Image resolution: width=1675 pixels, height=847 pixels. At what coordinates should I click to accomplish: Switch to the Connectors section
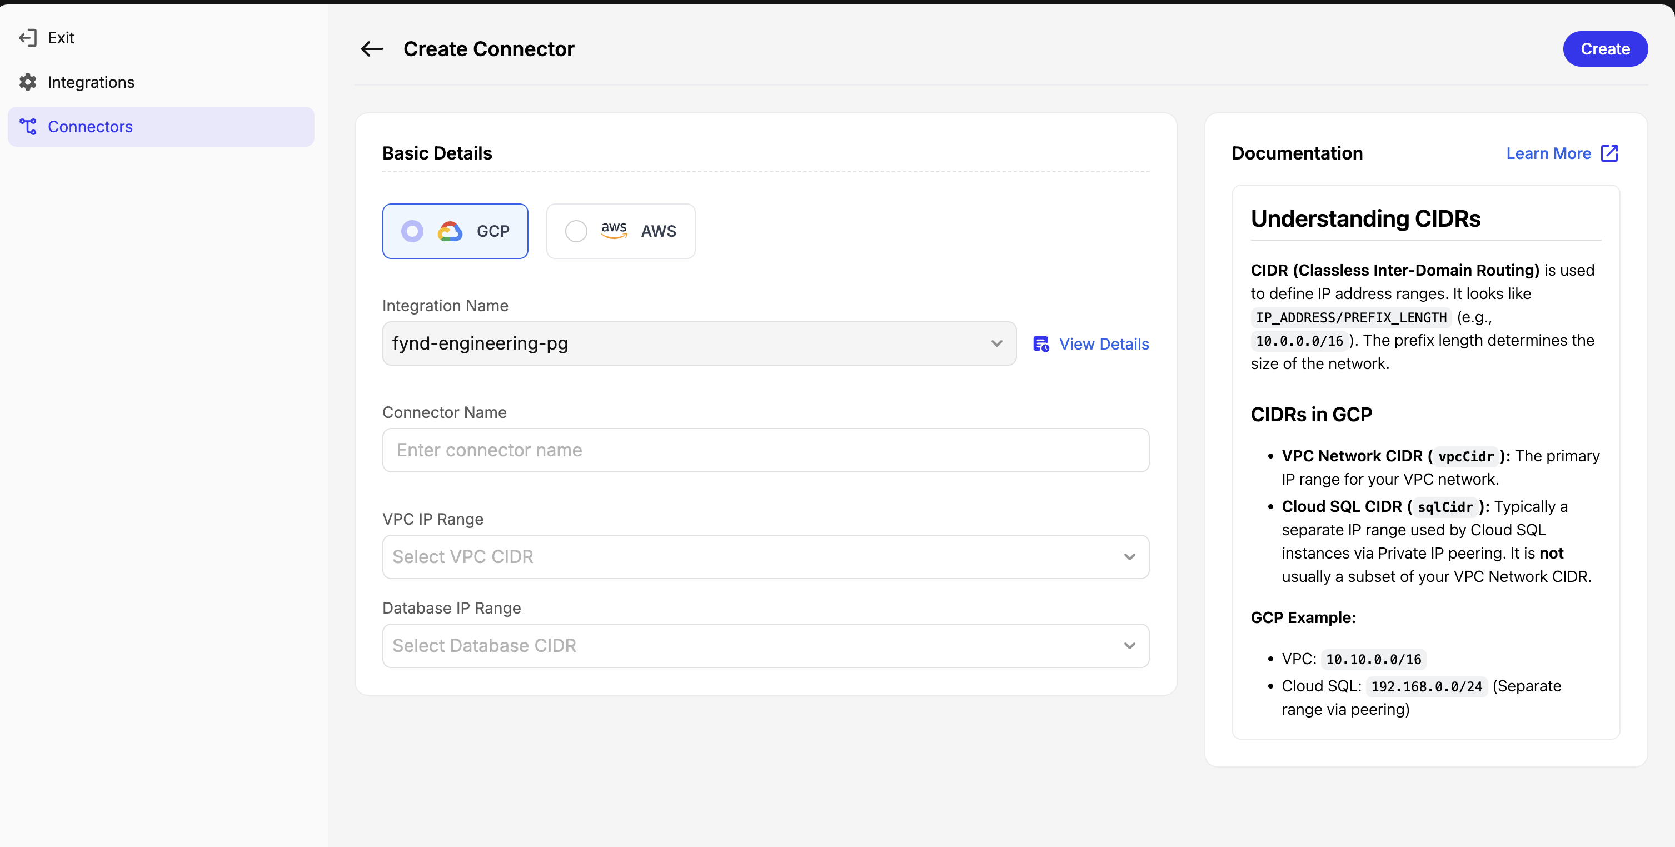pos(91,126)
